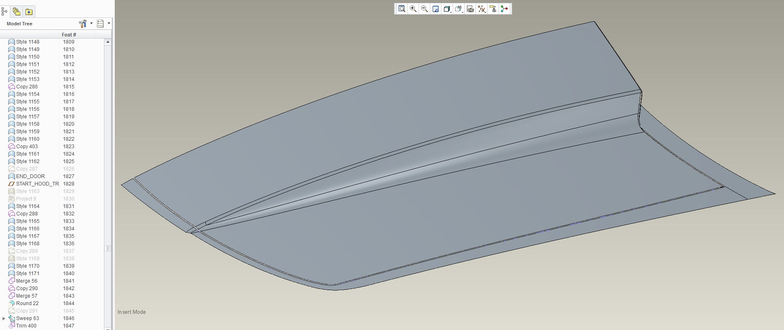Toggle the Annotation Display icon
The height and width of the screenshot is (330, 784).
[x=493, y=9]
